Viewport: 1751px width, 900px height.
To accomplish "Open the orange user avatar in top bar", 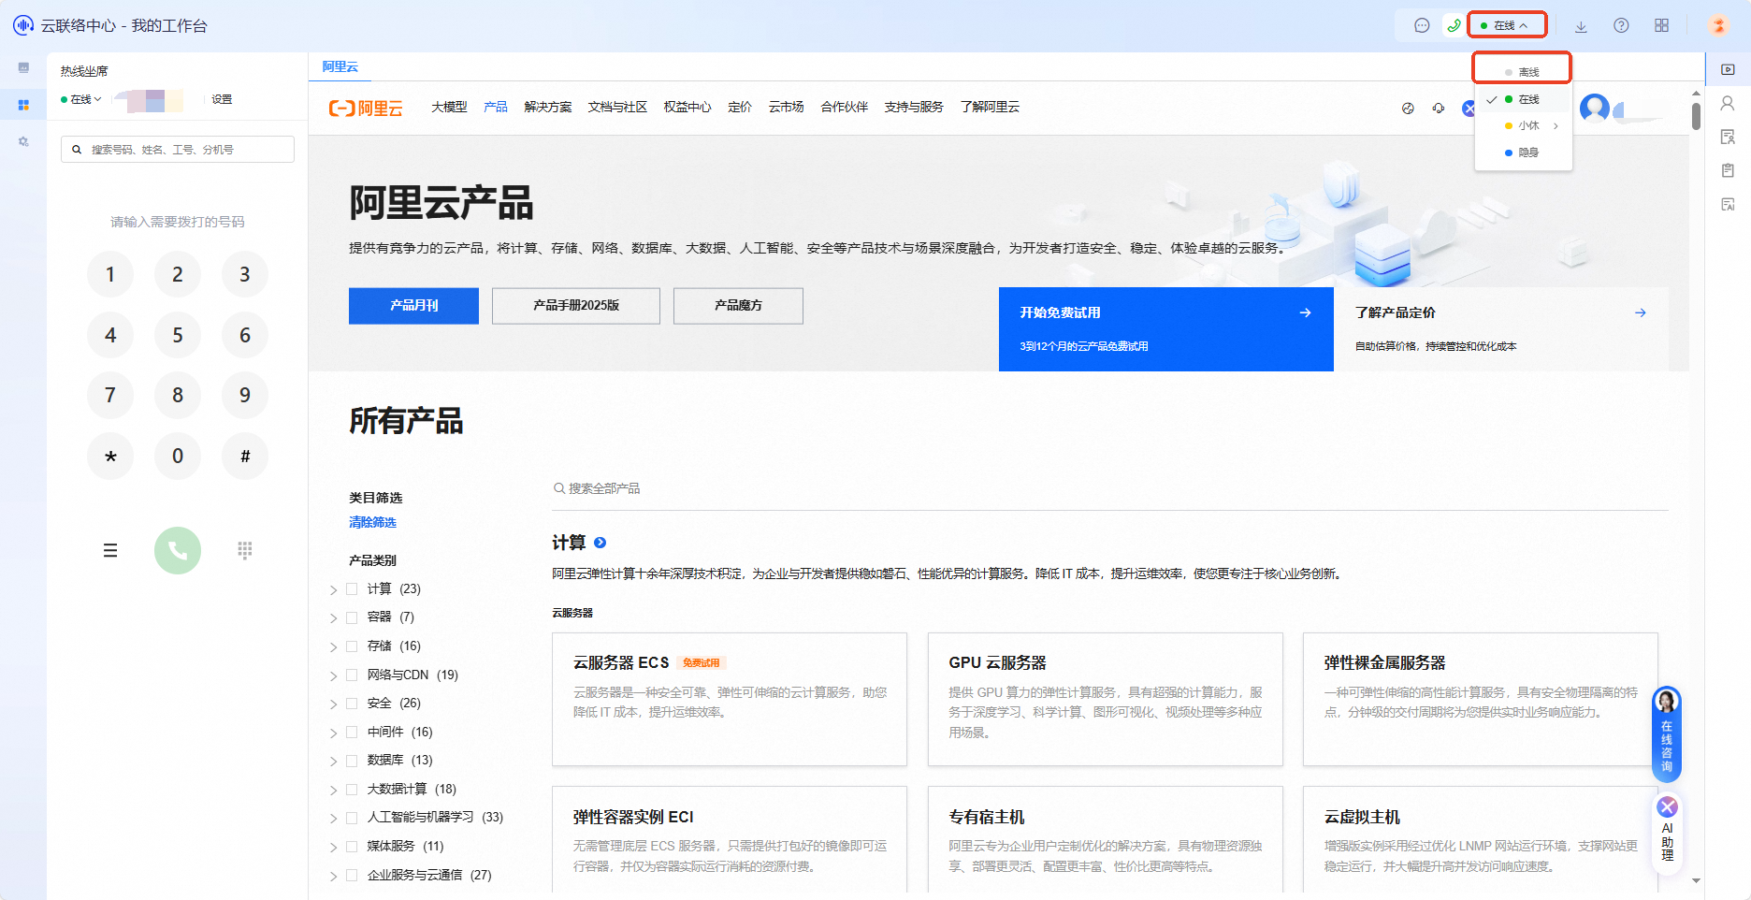I will [1718, 25].
